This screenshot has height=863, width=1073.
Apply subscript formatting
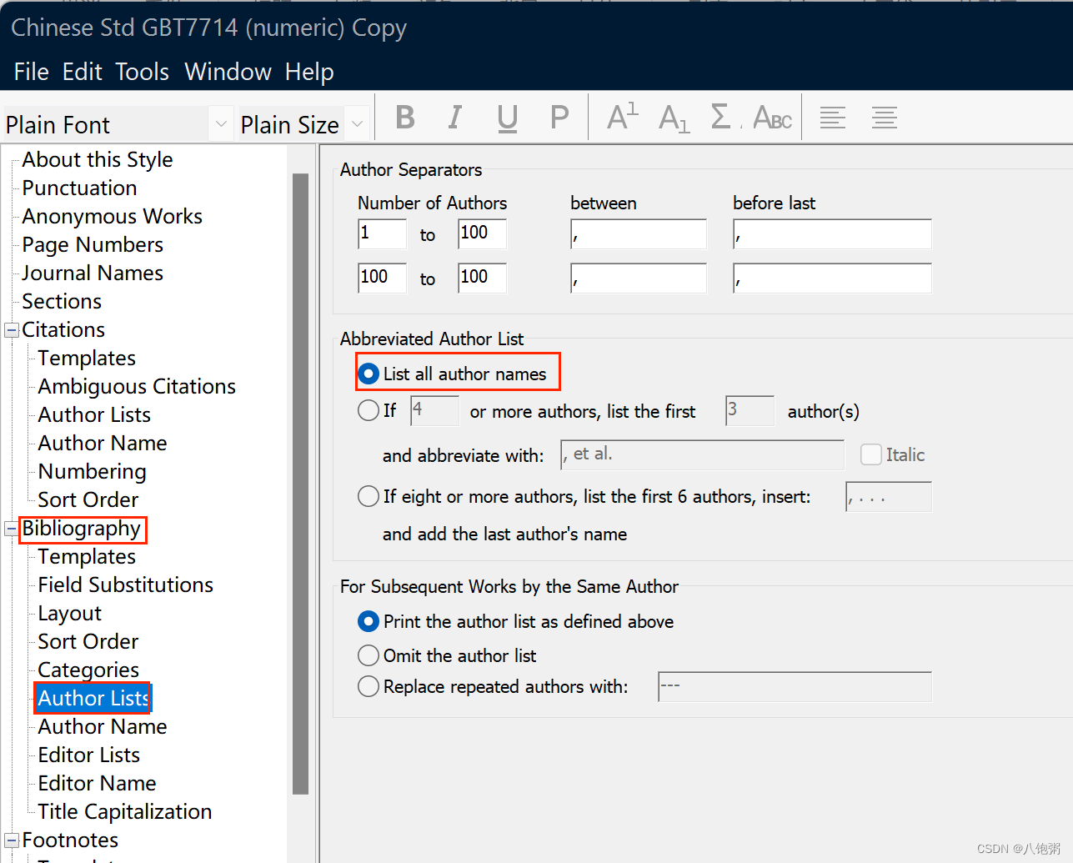(672, 117)
